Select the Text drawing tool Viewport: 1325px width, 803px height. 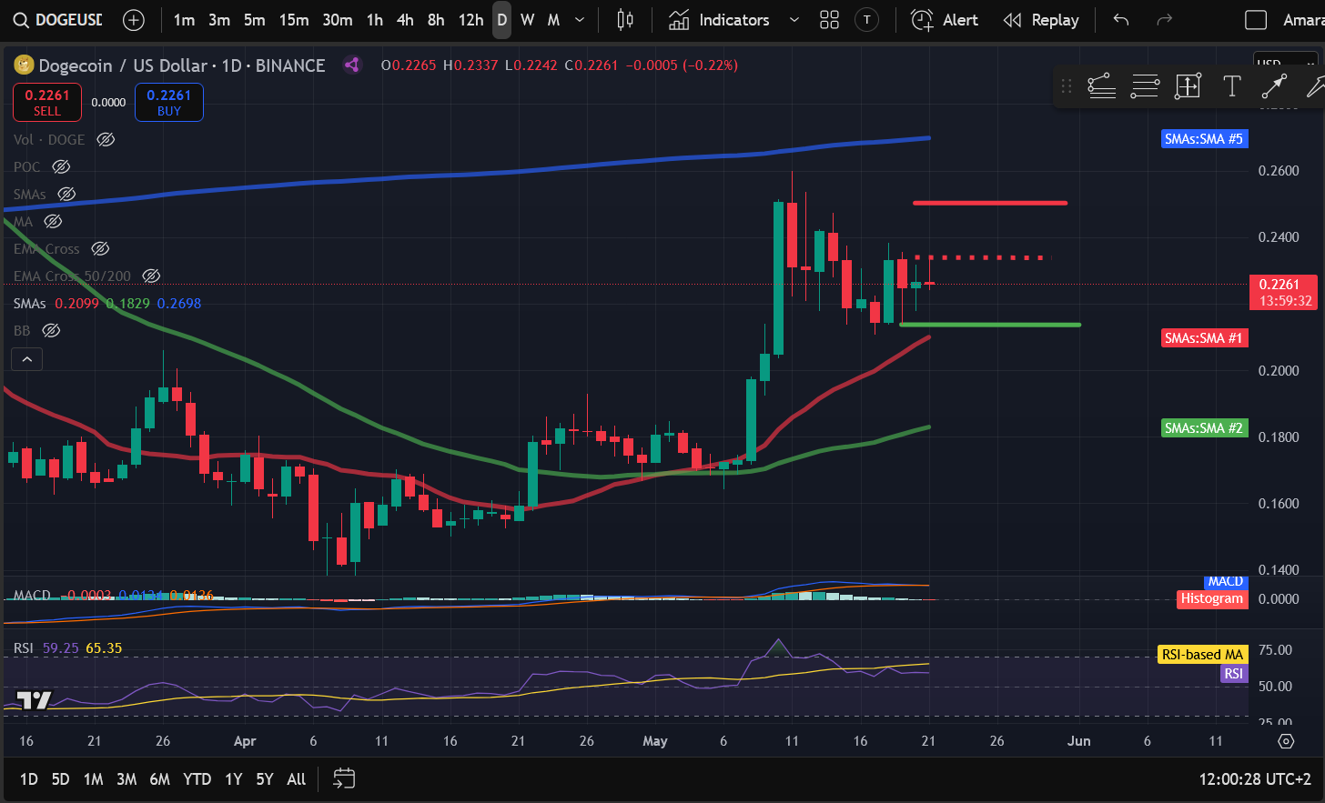[1231, 86]
